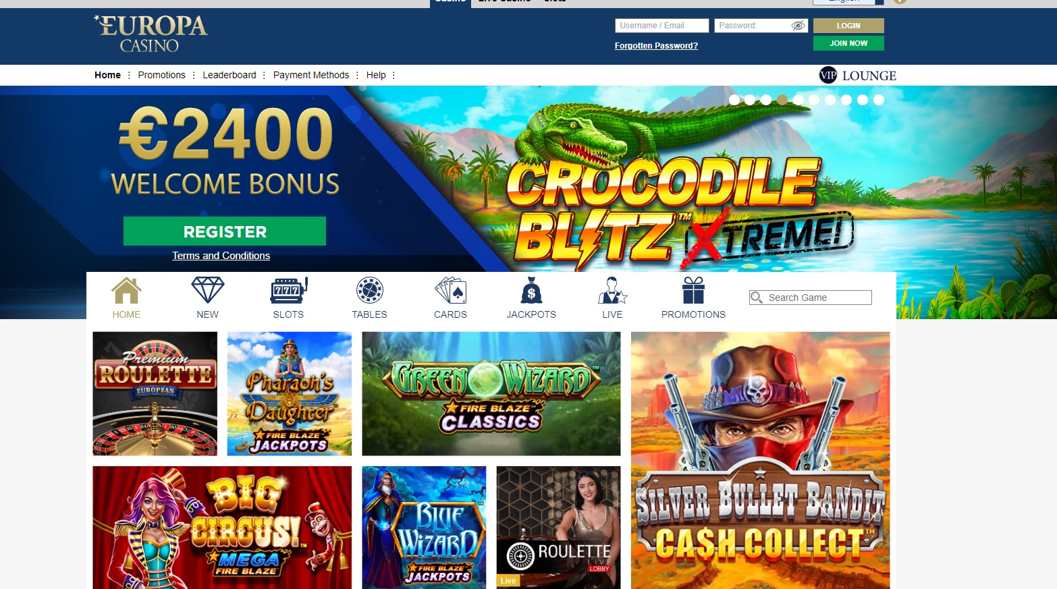Expand the Promotions nav dropdown dots

[x=194, y=75]
